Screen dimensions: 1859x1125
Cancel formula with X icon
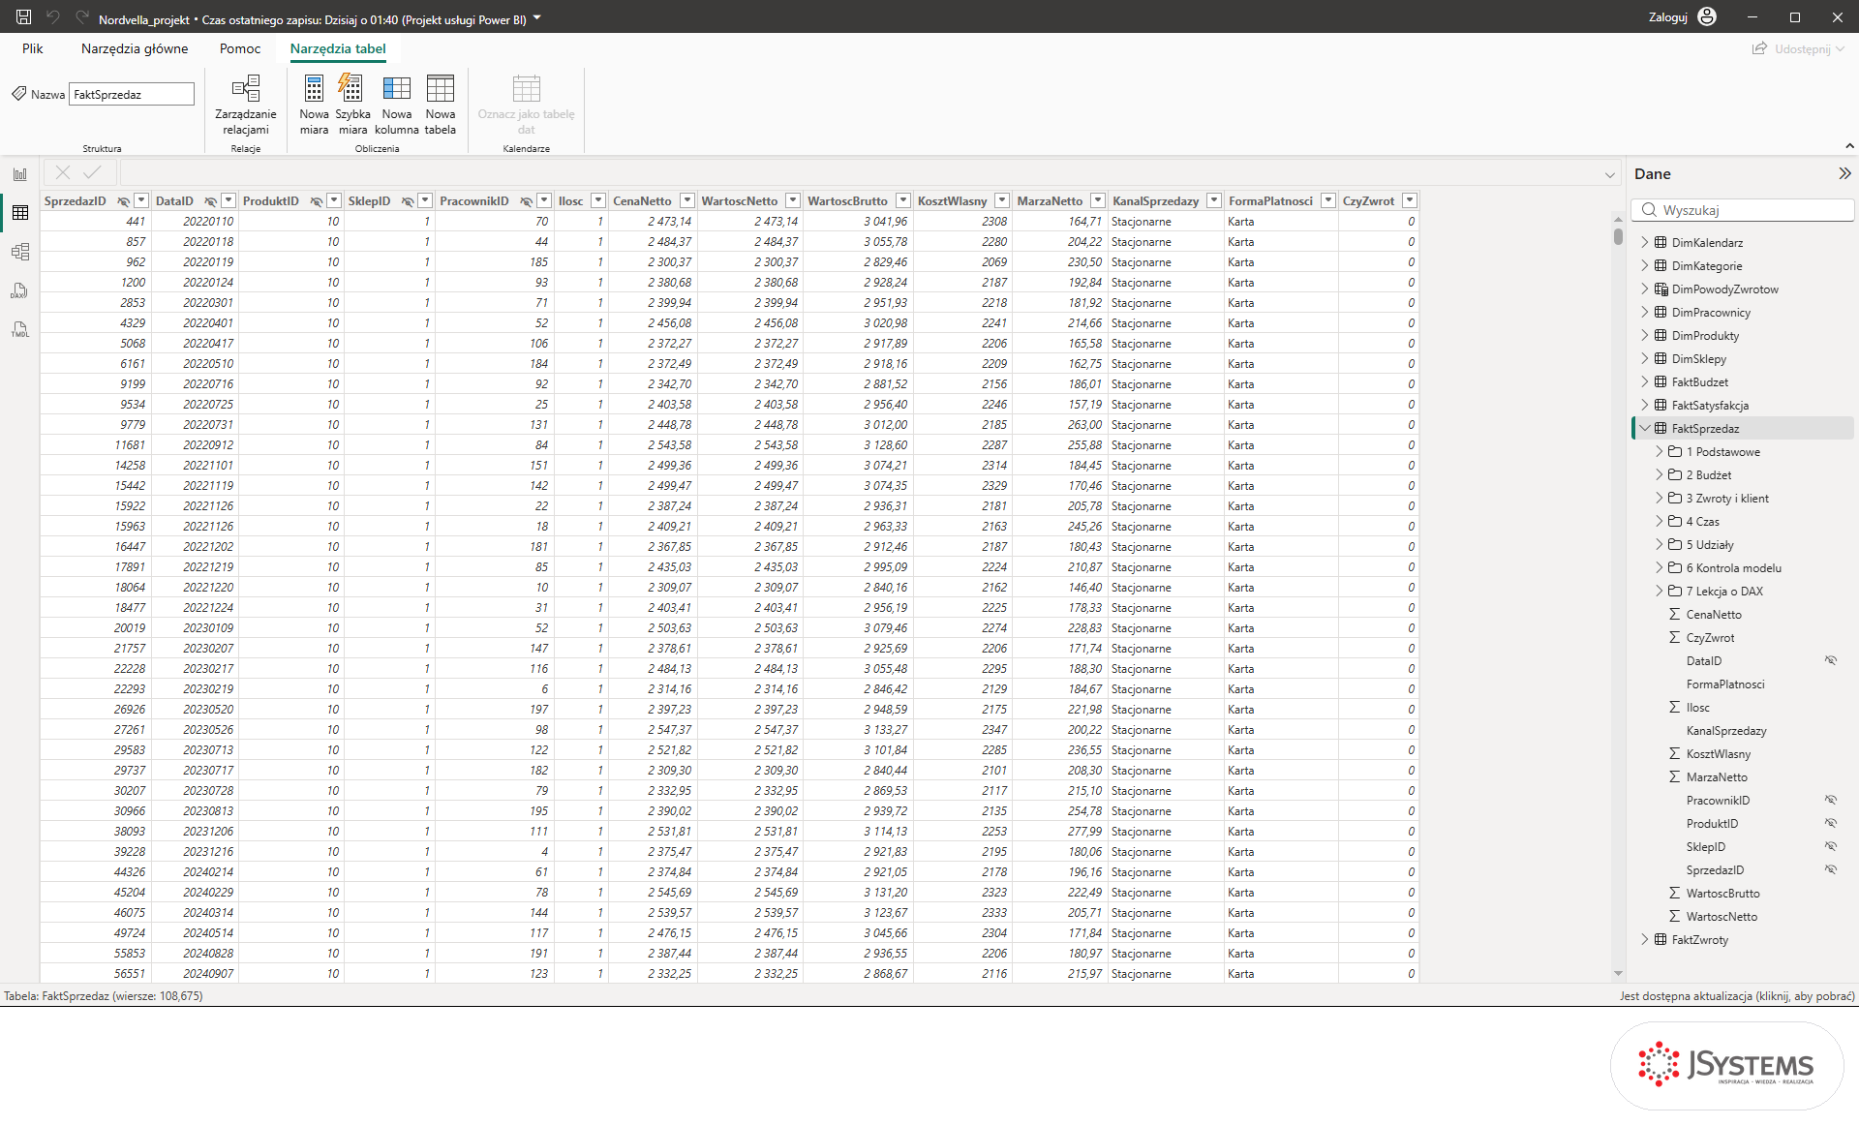pyautogui.click(x=63, y=172)
